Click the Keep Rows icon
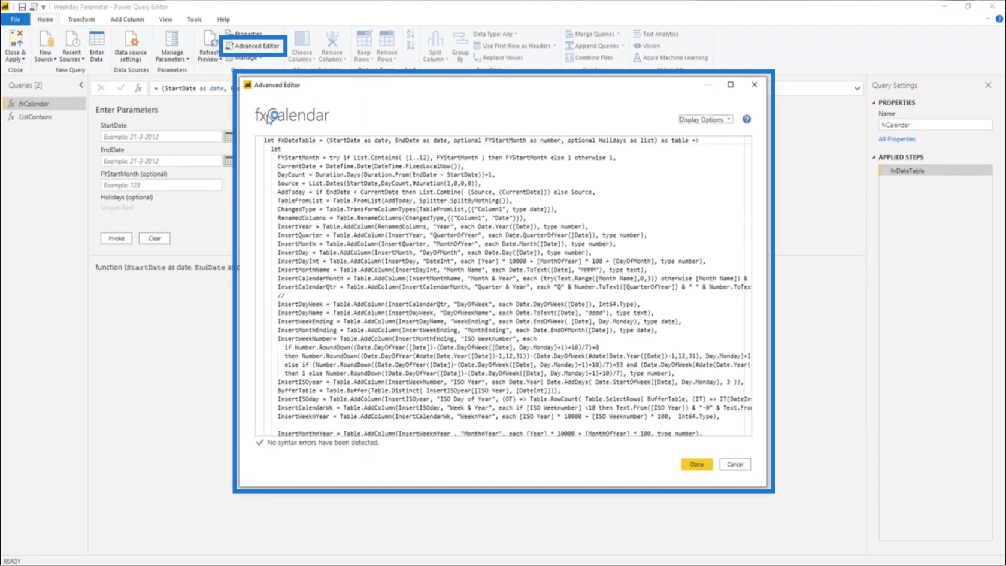The width and height of the screenshot is (1006, 566). [363, 40]
